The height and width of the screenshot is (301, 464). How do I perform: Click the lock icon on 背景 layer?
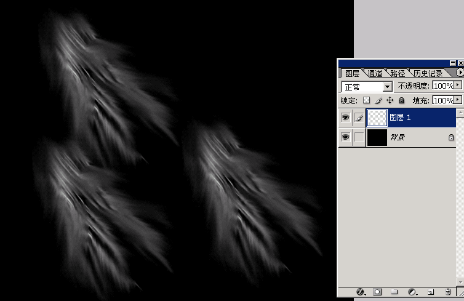pos(451,137)
